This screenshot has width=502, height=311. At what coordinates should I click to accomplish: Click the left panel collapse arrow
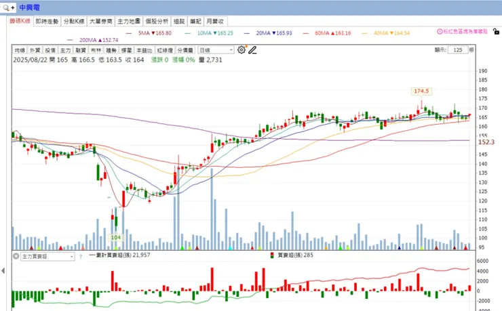[x=3, y=271]
